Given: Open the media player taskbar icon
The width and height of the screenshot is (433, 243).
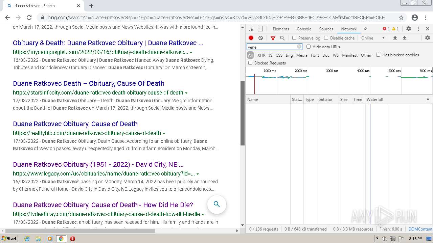Looking at the screenshot, I should tap(50, 239).
